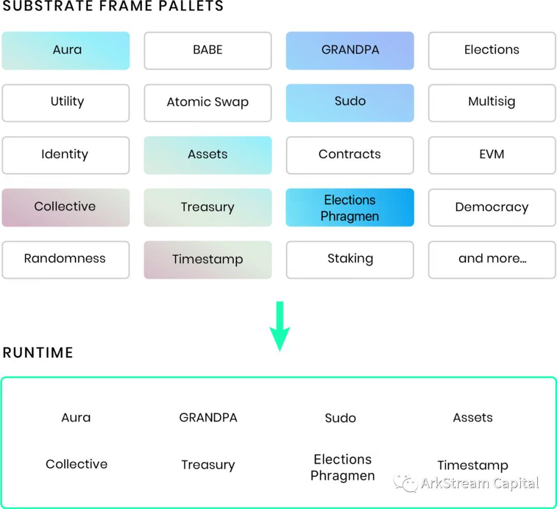Select the highlighted GRANDPA pallet
The image size is (557, 509).
[x=350, y=51]
